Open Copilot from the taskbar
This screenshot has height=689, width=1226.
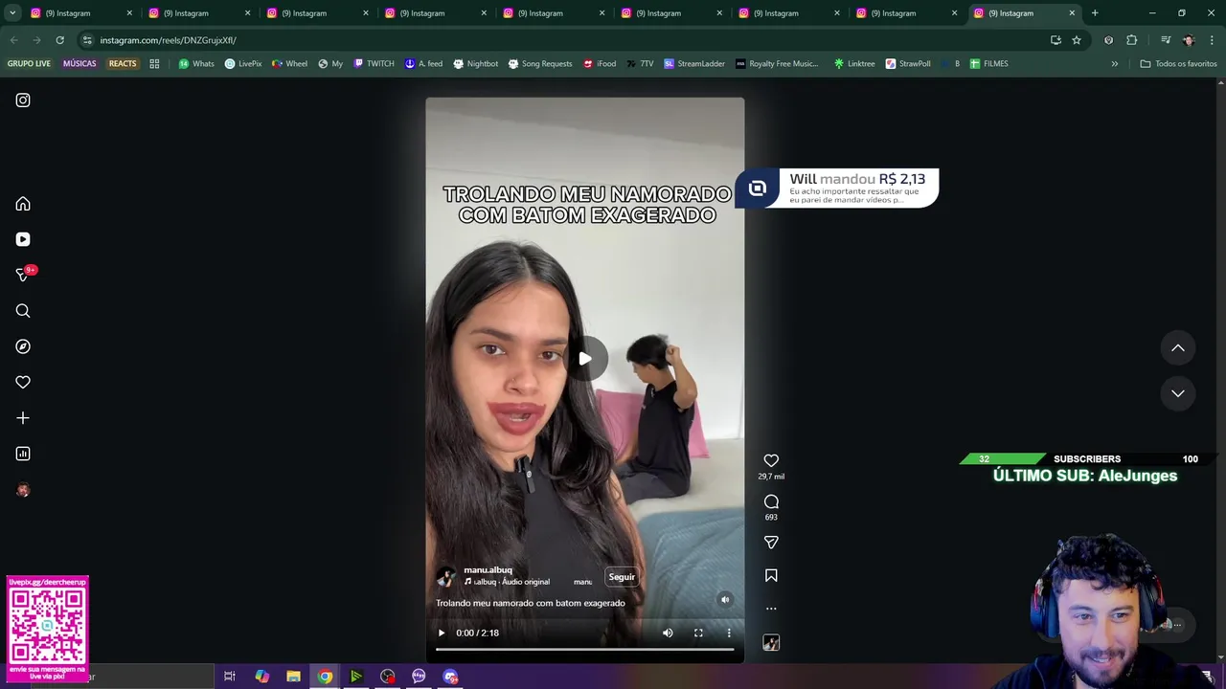pyautogui.click(x=261, y=677)
